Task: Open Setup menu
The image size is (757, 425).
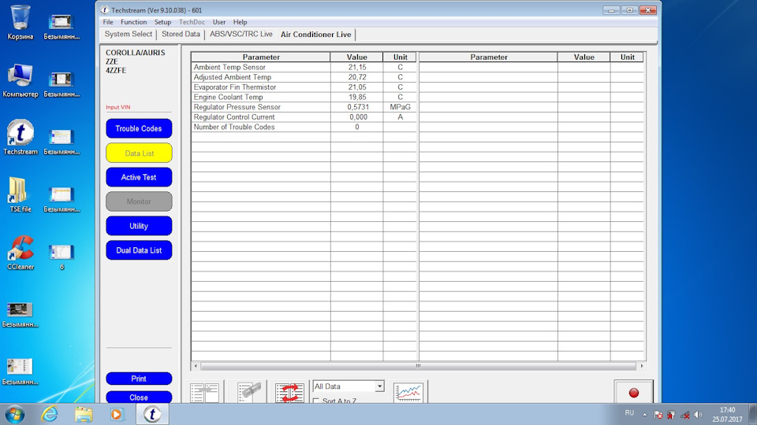Action: (162, 22)
